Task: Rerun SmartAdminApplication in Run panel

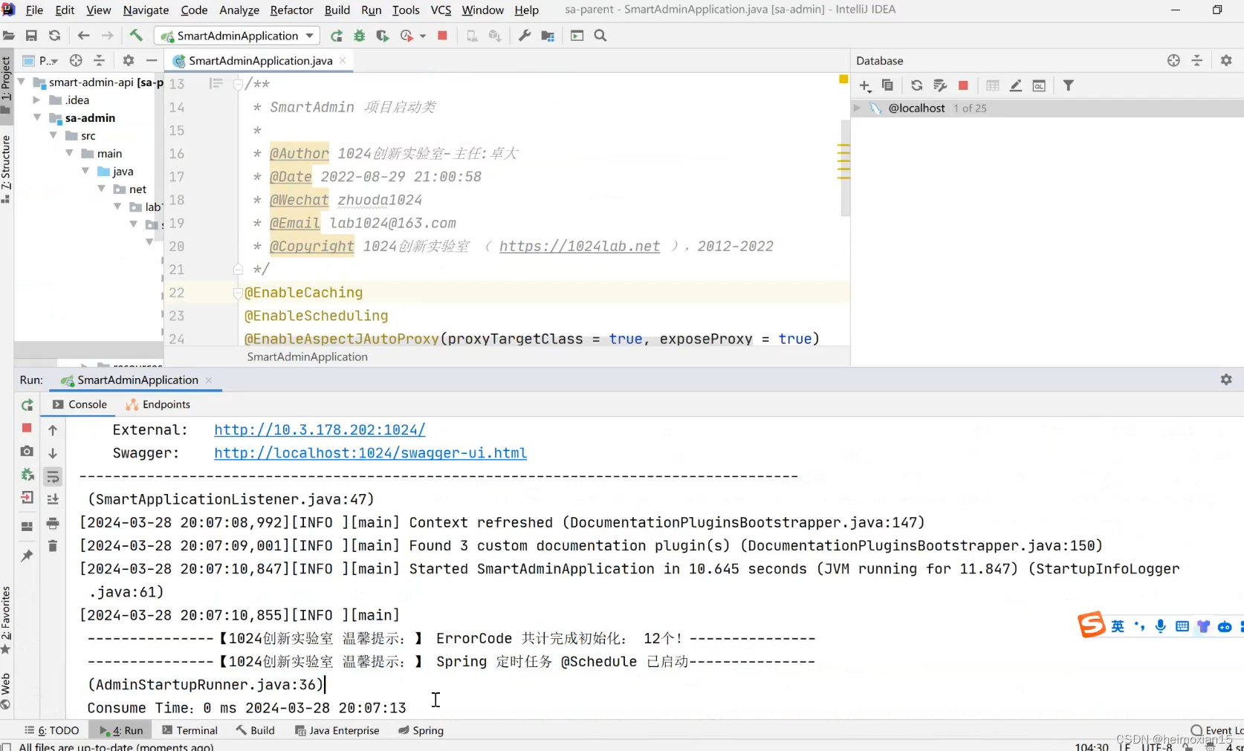Action: (27, 405)
